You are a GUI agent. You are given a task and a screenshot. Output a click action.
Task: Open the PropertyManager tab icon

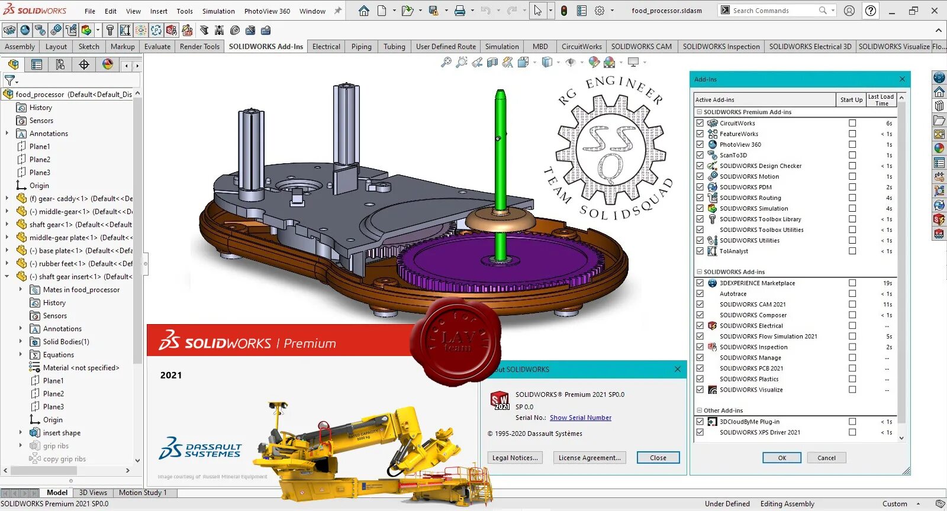click(37, 64)
